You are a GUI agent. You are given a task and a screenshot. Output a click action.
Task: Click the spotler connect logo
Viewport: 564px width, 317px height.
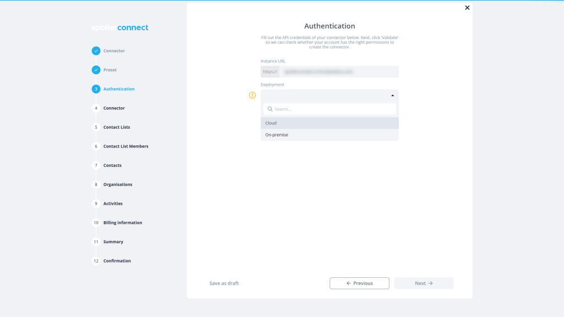(120, 28)
